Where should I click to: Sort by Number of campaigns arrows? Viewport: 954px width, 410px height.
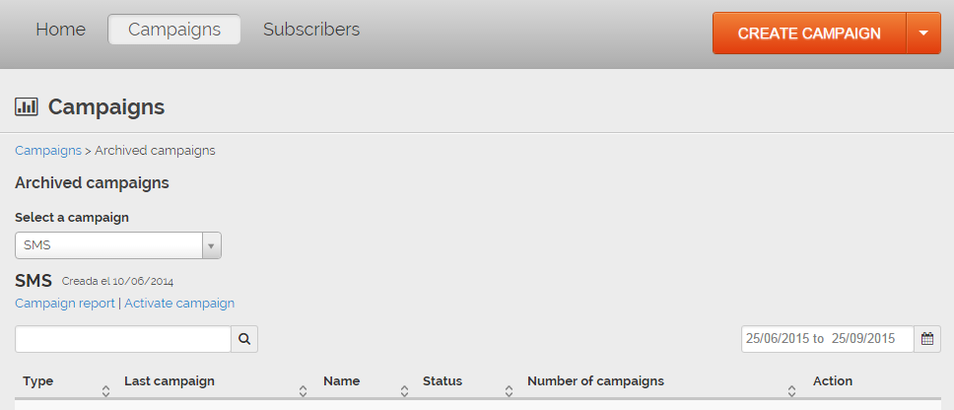click(x=791, y=391)
